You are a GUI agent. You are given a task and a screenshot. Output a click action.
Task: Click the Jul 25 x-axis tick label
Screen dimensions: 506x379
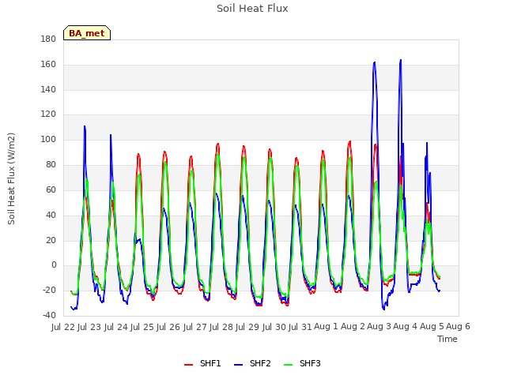[142, 327]
